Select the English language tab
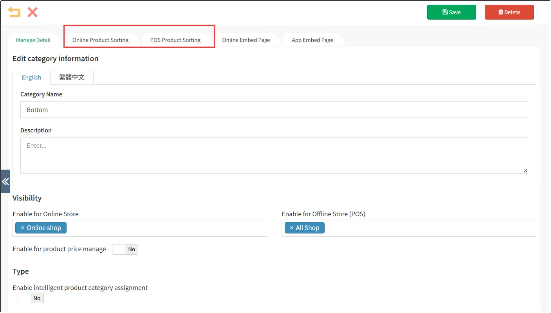This screenshot has height=313, width=551. pos(31,77)
